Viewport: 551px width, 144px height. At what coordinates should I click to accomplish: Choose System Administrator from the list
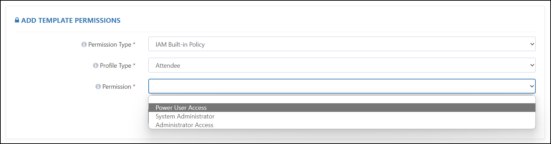(x=342, y=116)
